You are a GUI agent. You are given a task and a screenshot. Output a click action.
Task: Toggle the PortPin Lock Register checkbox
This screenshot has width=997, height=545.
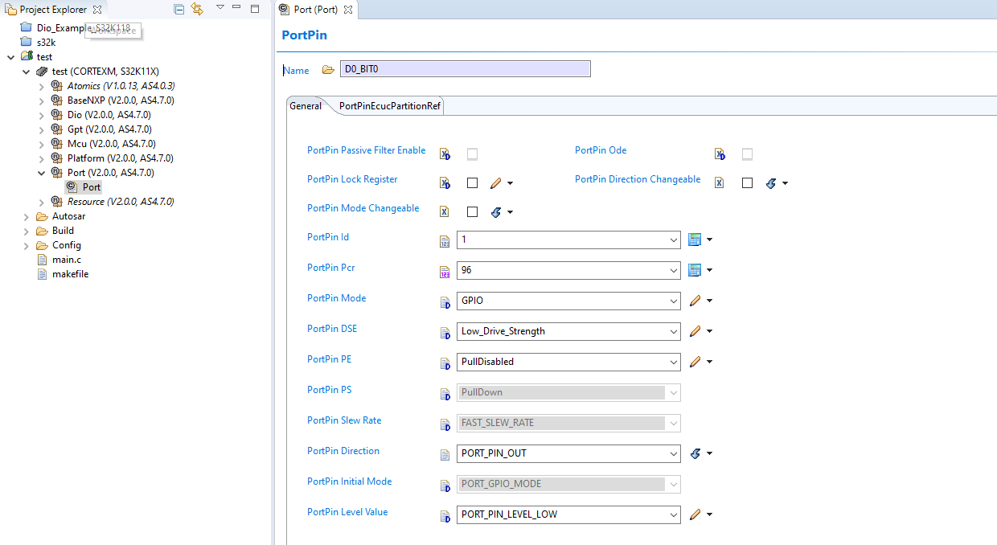pyautogui.click(x=472, y=182)
